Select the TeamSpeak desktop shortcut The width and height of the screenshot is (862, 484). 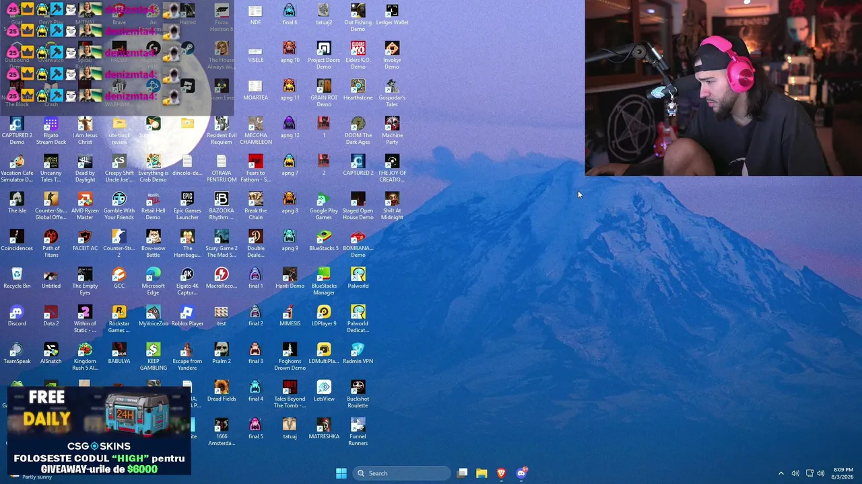(17, 354)
